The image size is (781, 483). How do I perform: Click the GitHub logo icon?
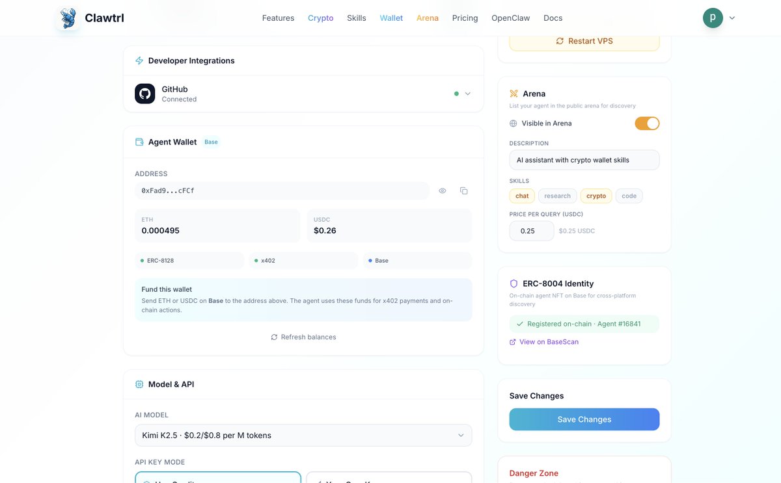[144, 94]
